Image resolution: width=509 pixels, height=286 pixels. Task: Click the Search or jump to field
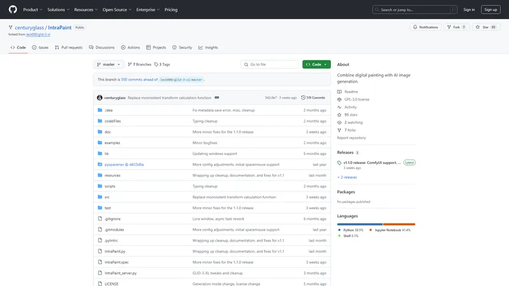415,10
